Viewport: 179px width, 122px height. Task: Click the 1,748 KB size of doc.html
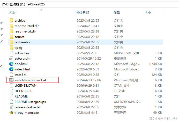click(155, 64)
